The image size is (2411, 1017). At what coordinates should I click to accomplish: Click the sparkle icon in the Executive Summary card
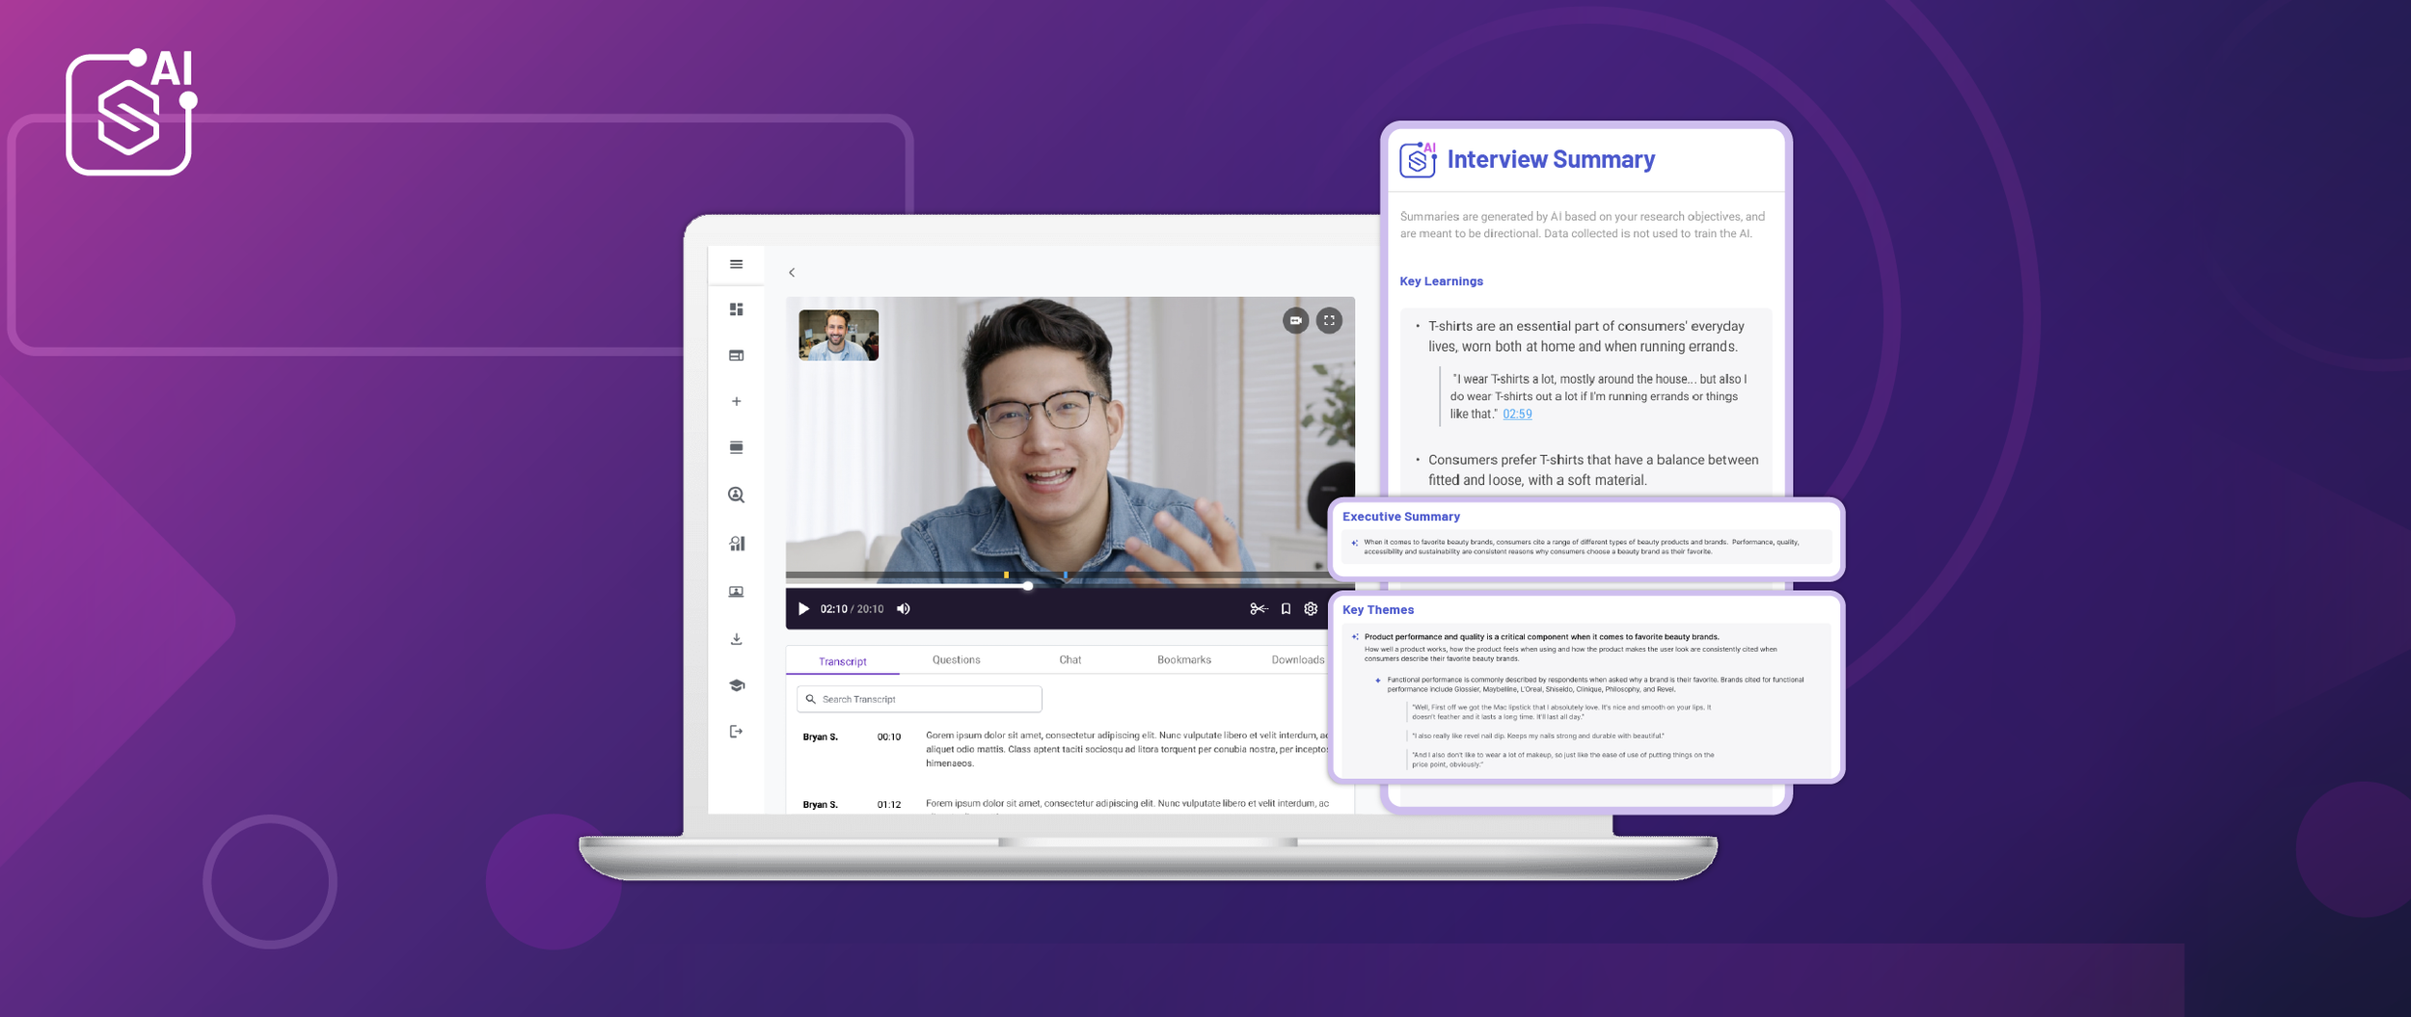click(1355, 543)
